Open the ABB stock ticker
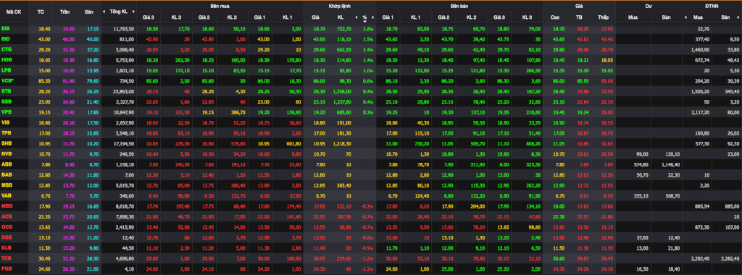Image resolution: width=742 pixels, height=275 pixels. (6, 164)
